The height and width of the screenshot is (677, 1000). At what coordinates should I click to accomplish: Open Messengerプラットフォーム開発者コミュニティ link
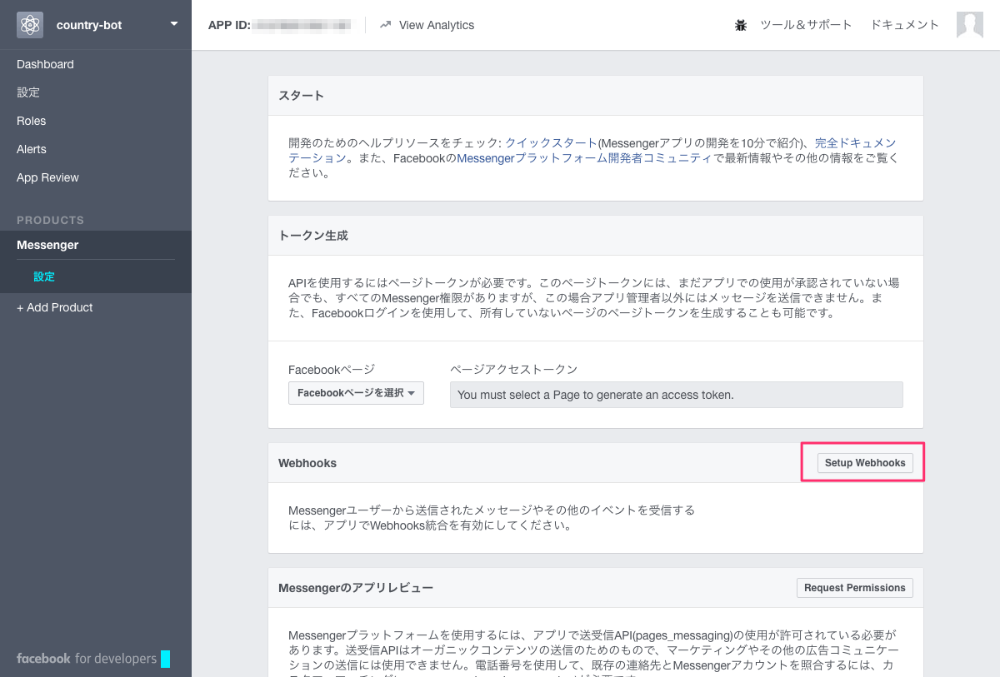[584, 158]
